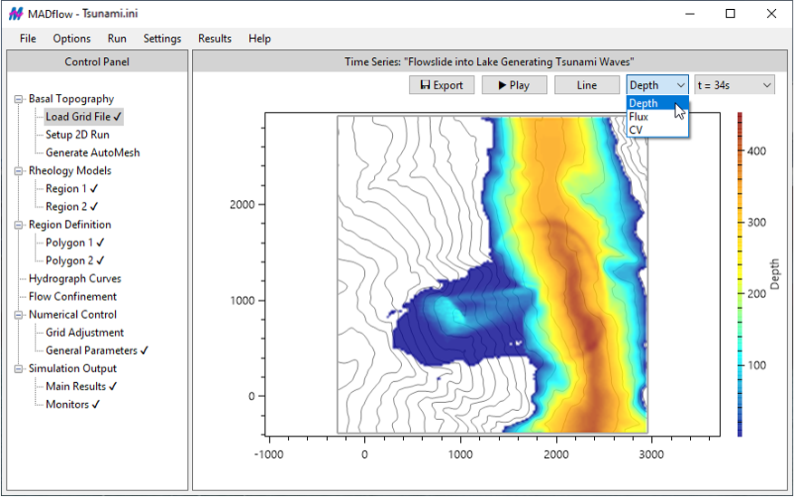Collapse the Simulation Output tree node
The height and width of the screenshot is (497, 795).
tap(19, 369)
